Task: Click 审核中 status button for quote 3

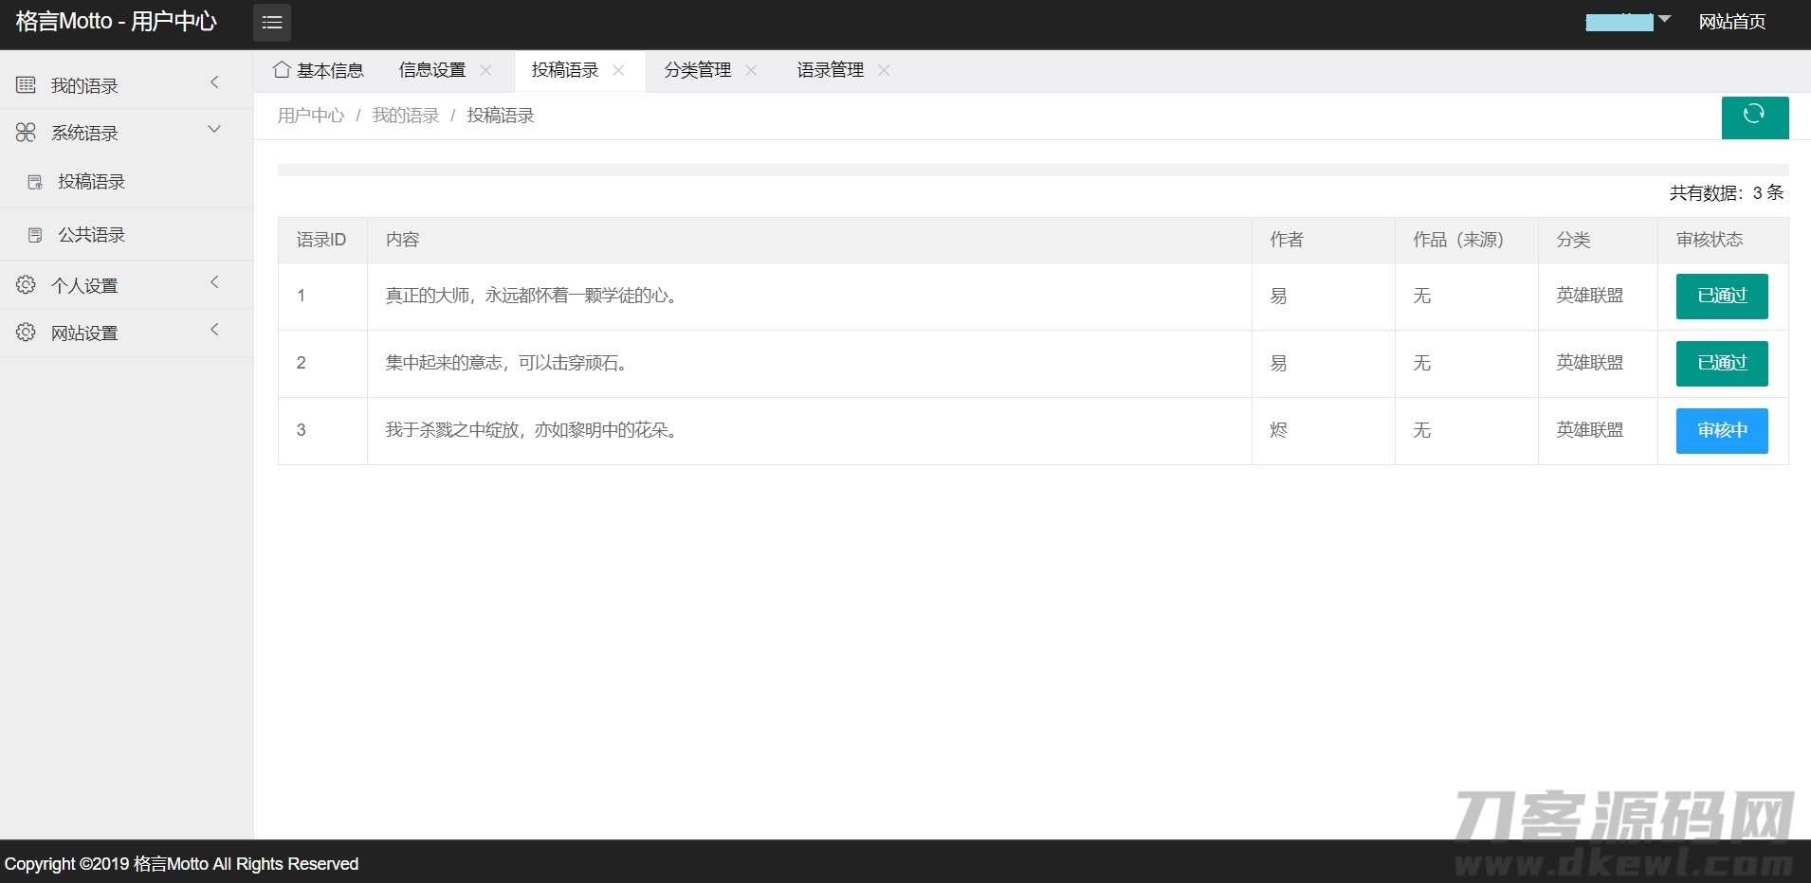Action: [1721, 431]
